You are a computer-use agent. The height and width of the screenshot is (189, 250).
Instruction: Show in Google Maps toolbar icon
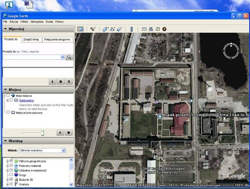[x=157, y=29]
